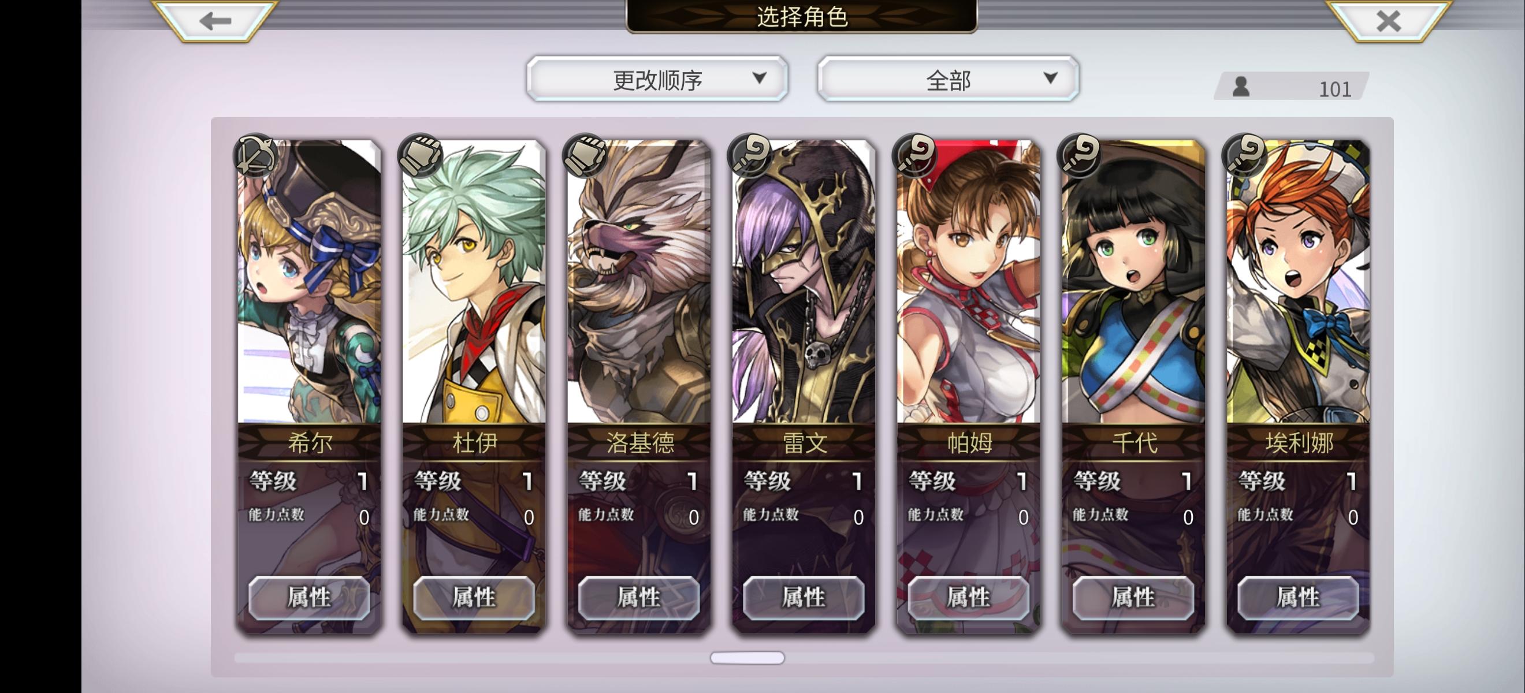Choose the 千代 character card
Viewport: 1525px width, 693px height.
click(1133, 387)
